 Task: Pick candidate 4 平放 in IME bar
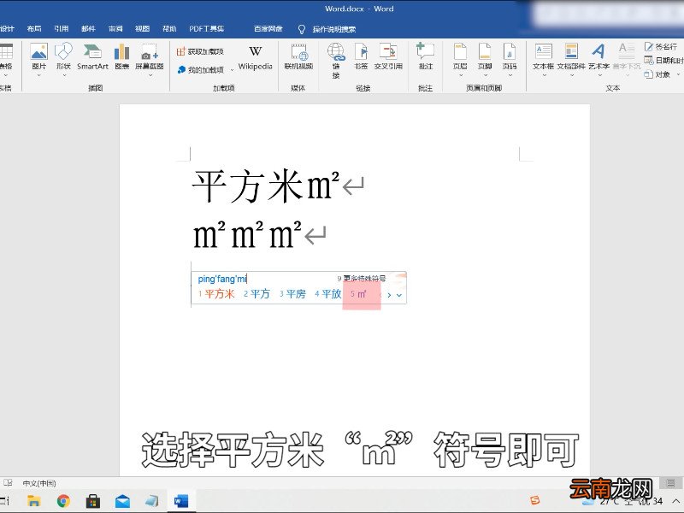pyautogui.click(x=328, y=294)
